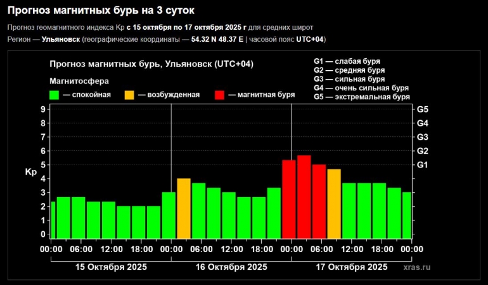Select the tallest red bar in the chart
The height and width of the screenshot is (285, 488).
(x=304, y=197)
